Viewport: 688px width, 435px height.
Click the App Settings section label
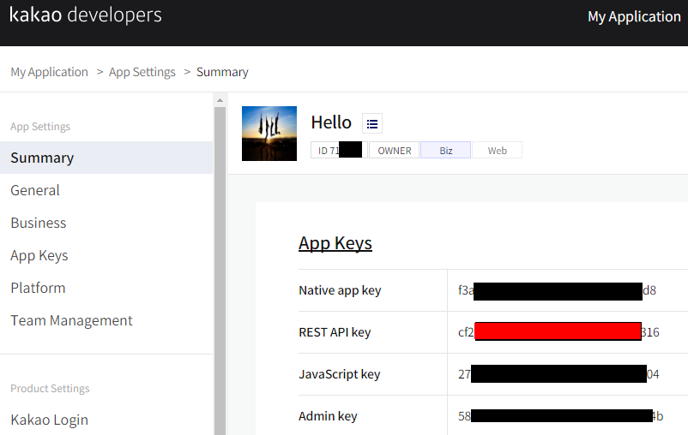pos(40,127)
